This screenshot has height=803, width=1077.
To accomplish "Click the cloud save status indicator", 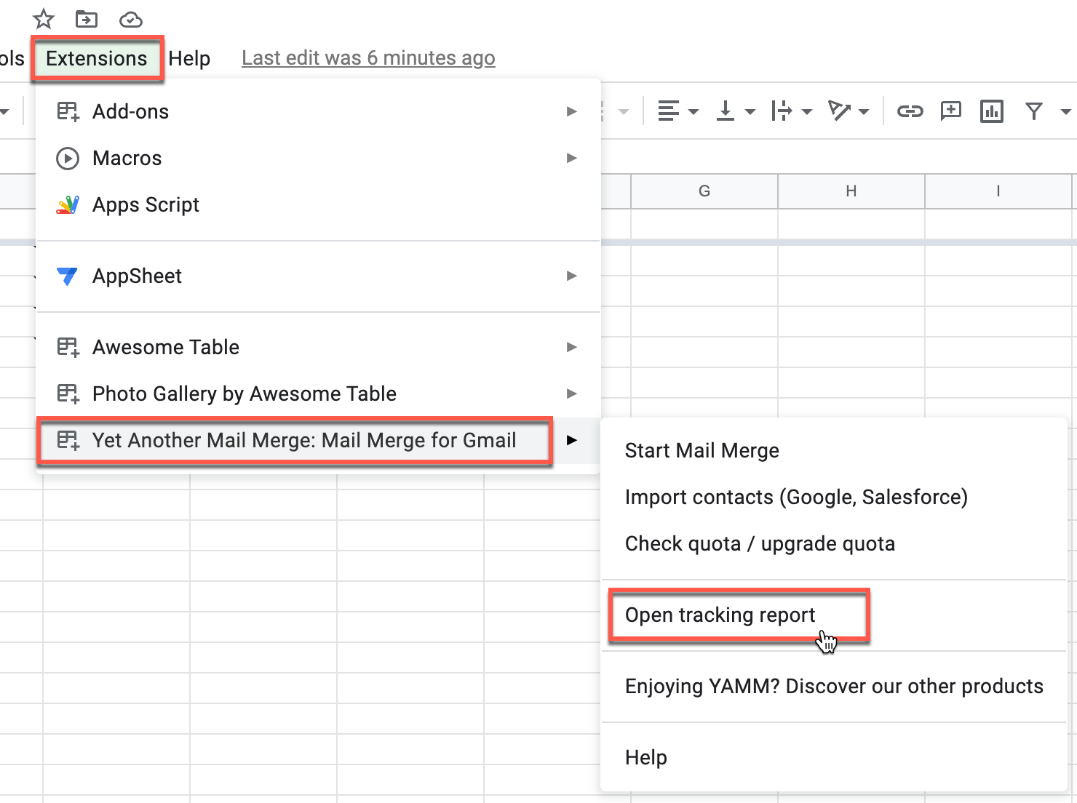I will point(130,20).
